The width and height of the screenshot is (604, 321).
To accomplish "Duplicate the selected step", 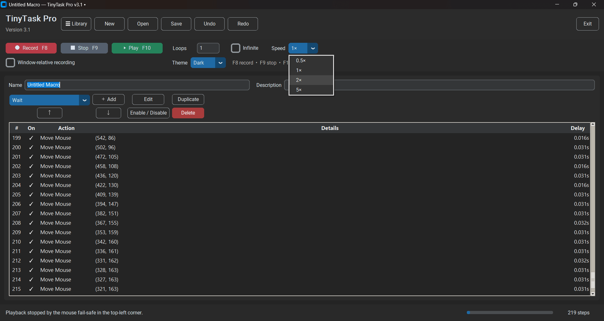I will coord(188,99).
